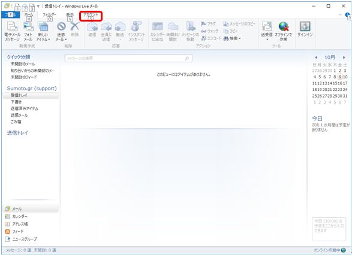The height and width of the screenshot is (255, 352).
Task: Switch to the Folder ribbon tab
Action: point(49,15)
